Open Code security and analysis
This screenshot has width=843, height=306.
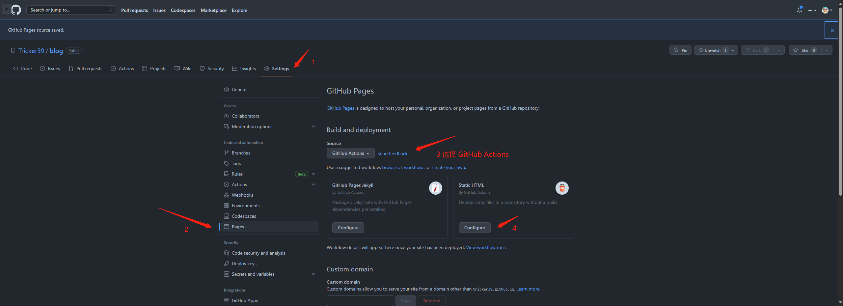270,253
